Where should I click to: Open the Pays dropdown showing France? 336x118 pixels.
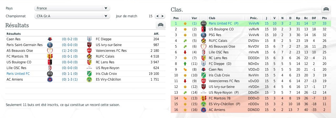72,8
